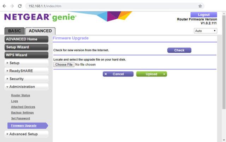226x142 pixels.
Task: Expand the Setup menu section
Action: point(26,63)
